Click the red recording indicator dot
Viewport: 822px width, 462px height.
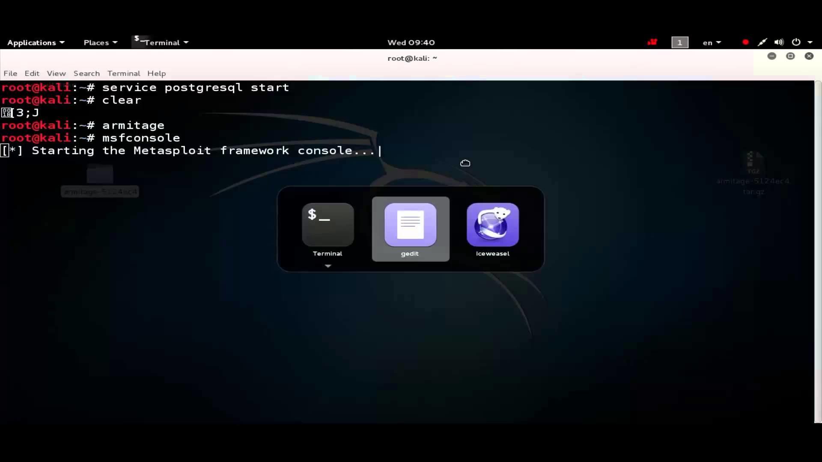745,42
